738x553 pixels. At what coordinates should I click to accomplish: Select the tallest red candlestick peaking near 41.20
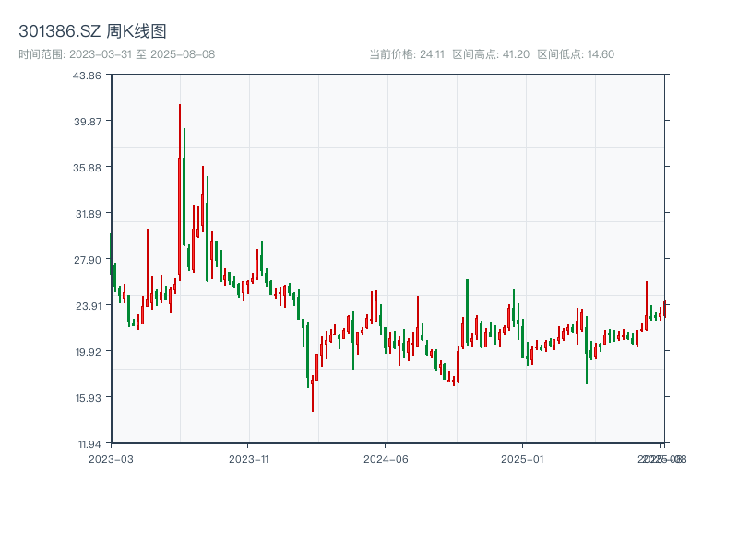179,193
